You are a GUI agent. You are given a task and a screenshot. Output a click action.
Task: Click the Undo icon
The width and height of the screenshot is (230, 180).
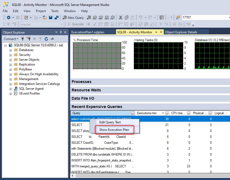(x=141, y=17)
